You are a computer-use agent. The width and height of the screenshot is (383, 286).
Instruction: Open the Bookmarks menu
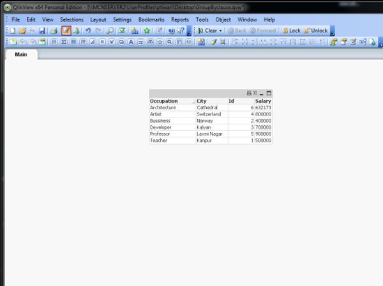click(x=151, y=20)
